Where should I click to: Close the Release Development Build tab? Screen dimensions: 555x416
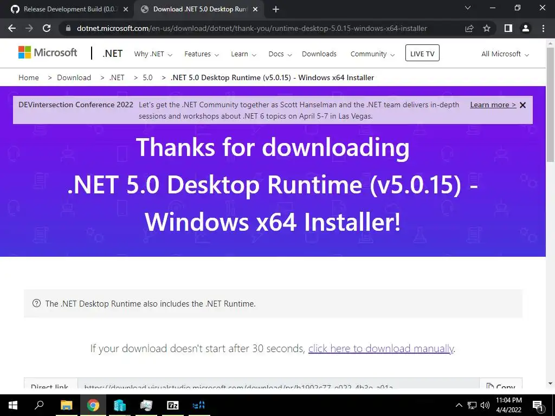(126, 10)
